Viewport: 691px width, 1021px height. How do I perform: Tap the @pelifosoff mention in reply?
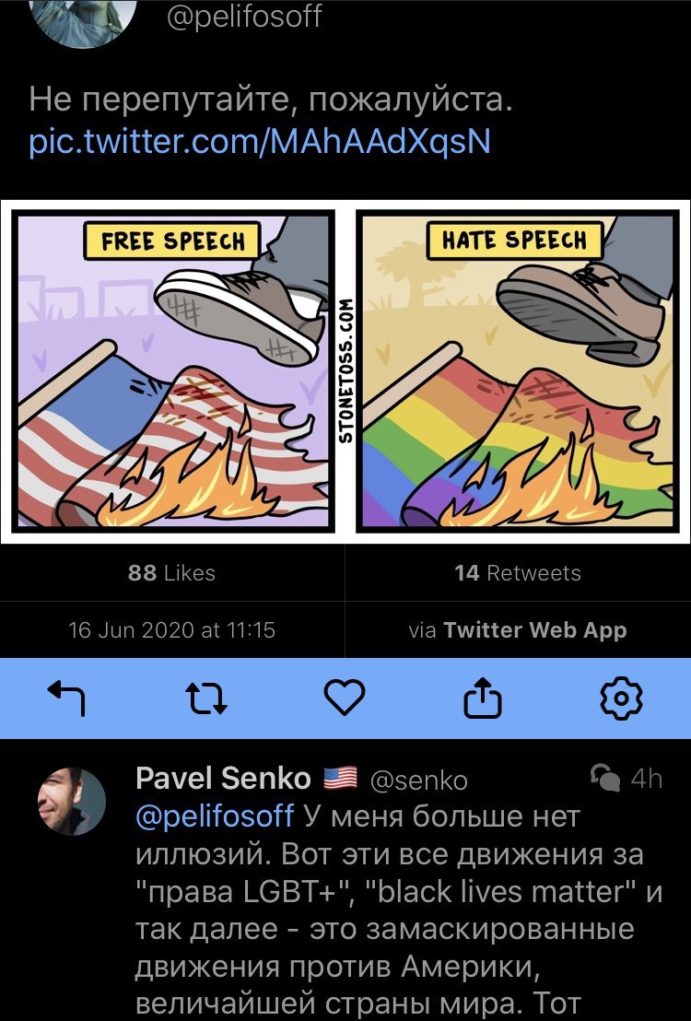coord(215,816)
